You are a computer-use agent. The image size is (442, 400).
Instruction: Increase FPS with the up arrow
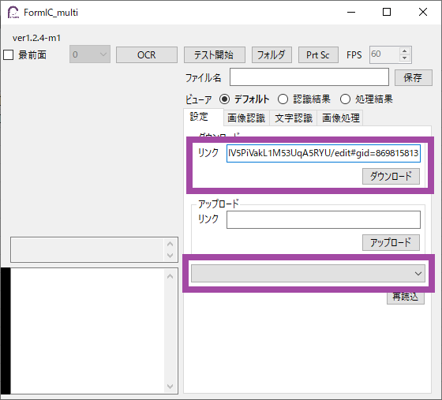pyautogui.click(x=405, y=51)
